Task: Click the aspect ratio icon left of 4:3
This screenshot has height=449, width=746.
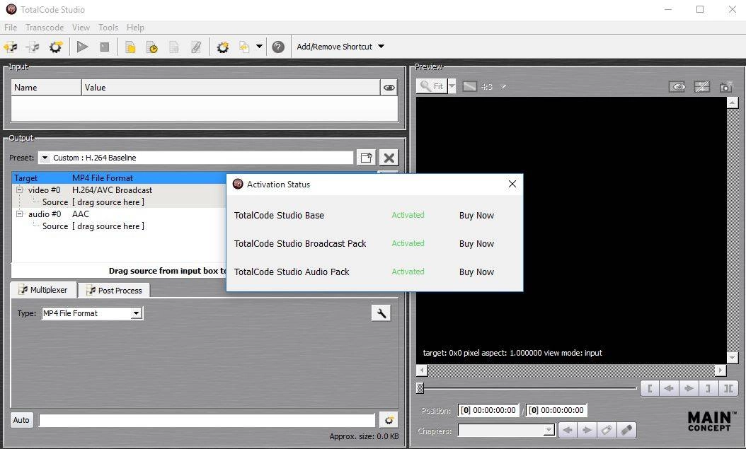Action: tap(469, 86)
